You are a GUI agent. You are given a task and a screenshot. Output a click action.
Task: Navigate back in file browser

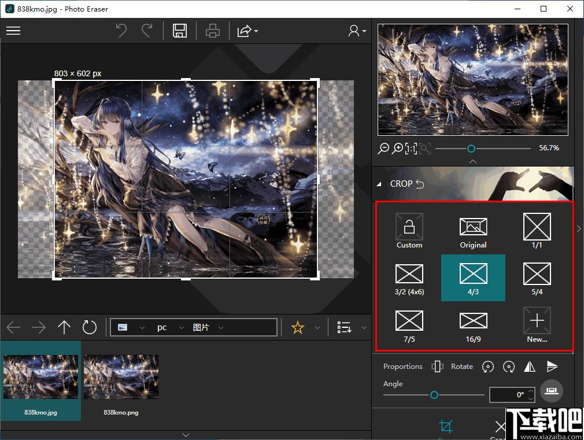tap(13, 327)
